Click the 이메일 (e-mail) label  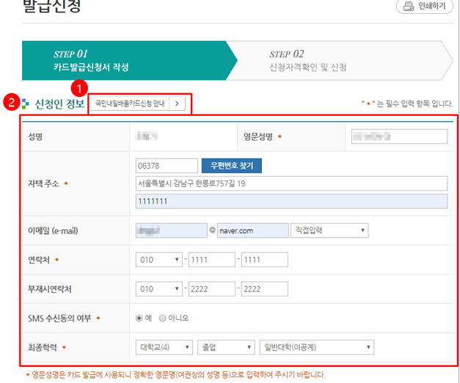click(x=53, y=230)
